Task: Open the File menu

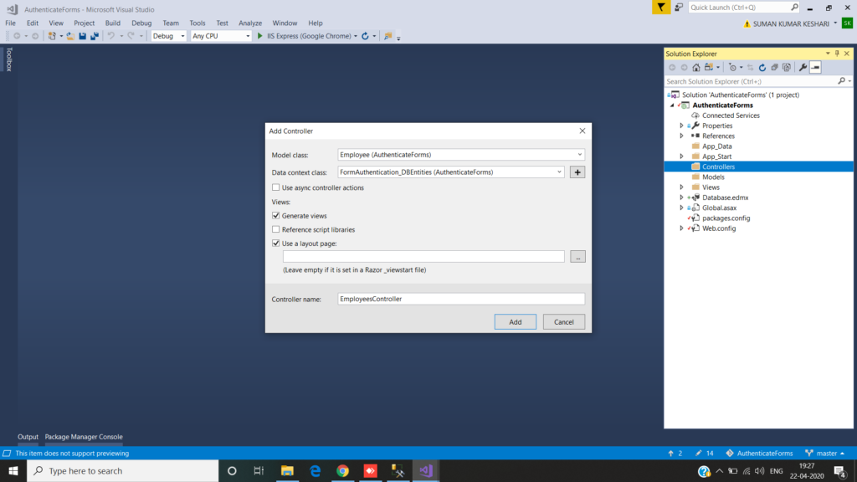Action: click(10, 23)
